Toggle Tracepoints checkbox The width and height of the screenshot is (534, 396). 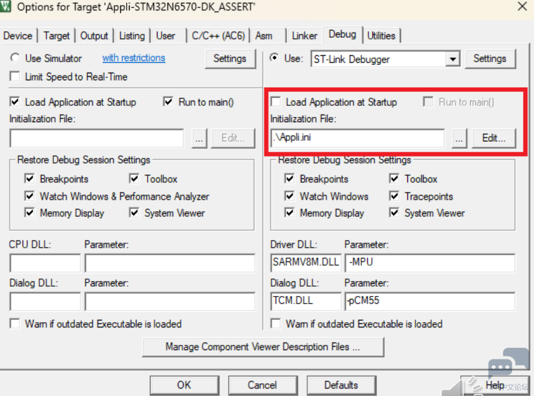(394, 196)
